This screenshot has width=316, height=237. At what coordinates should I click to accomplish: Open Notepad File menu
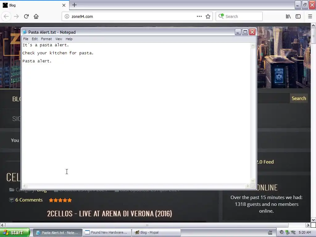(26, 39)
